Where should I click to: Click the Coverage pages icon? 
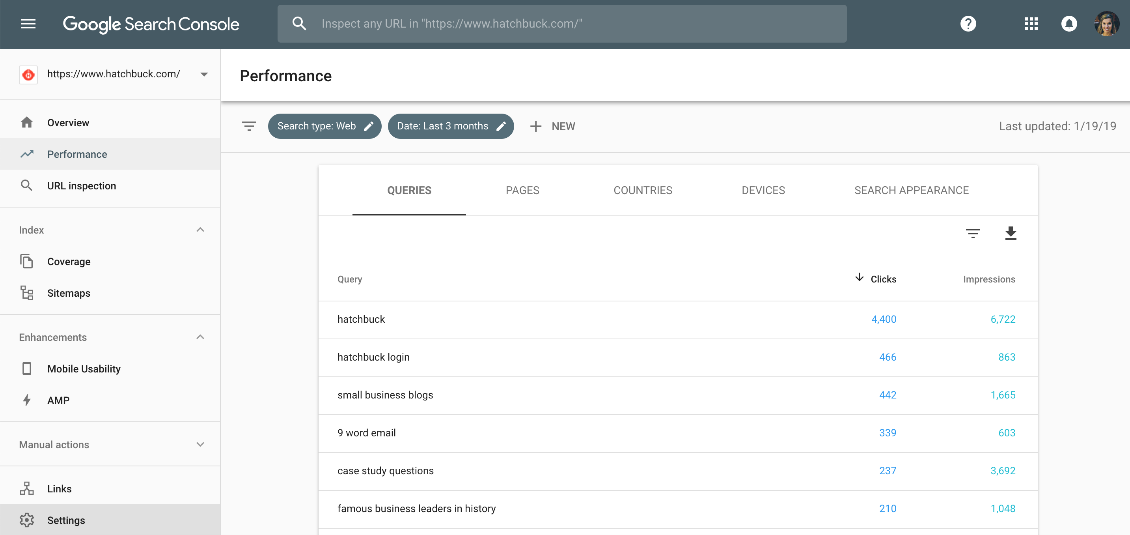click(x=27, y=261)
